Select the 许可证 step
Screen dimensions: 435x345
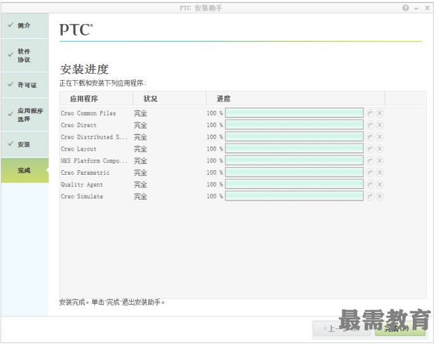click(x=25, y=85)
